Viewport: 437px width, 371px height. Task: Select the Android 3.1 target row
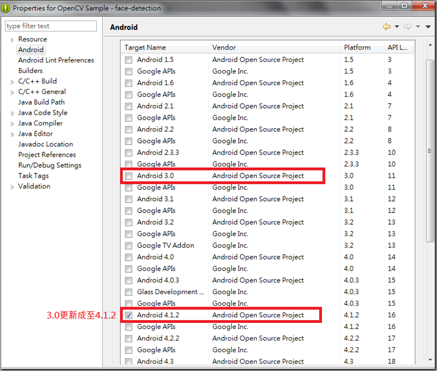[268, 199]
